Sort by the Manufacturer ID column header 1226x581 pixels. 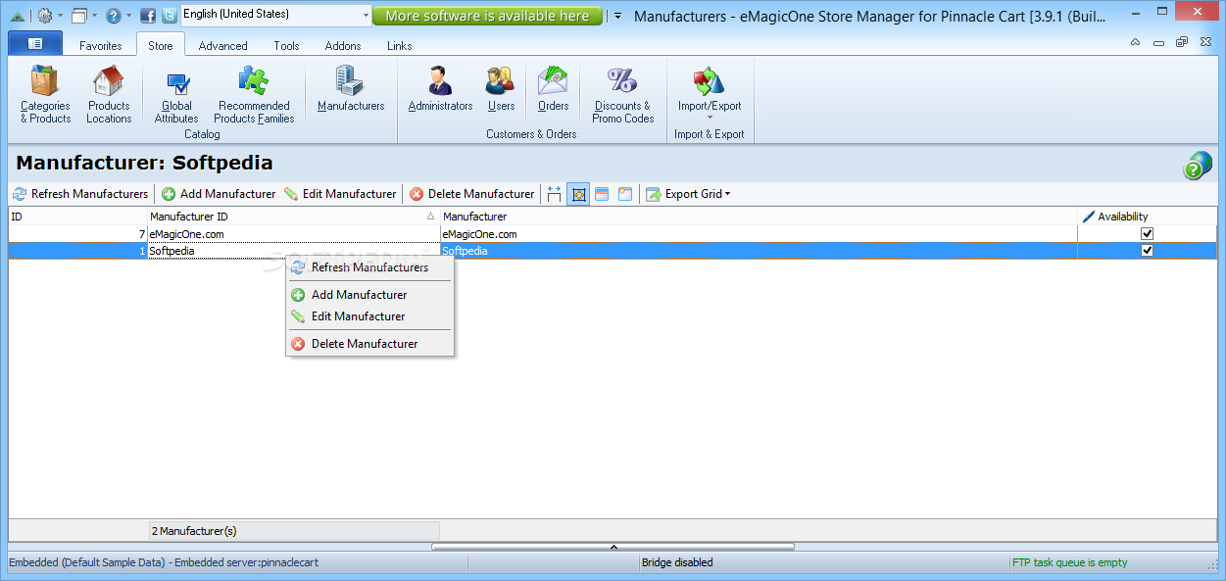pos(293,217)
